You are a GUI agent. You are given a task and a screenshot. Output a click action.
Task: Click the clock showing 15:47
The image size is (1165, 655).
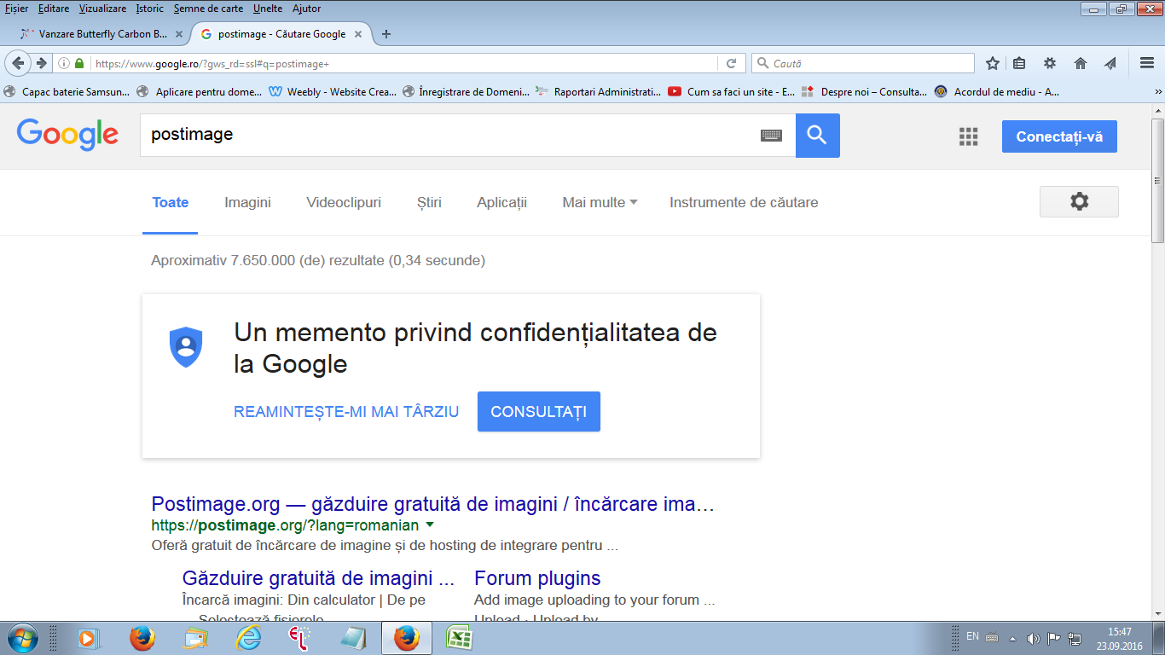[x=1119, y=632]
